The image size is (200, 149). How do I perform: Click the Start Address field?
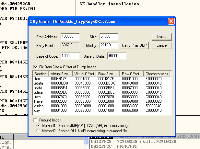pyautogui.click(x=70, y=37)
